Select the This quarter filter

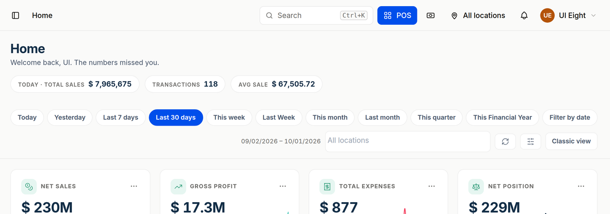click(437, 117)
